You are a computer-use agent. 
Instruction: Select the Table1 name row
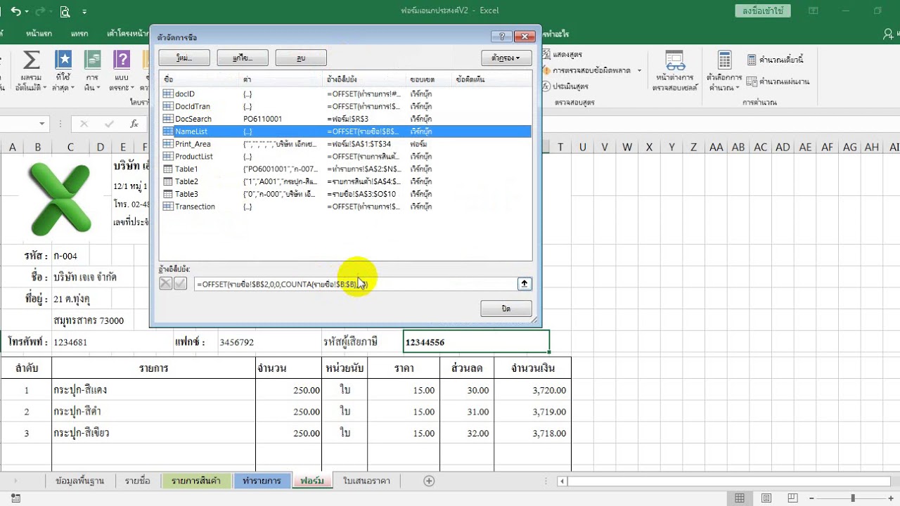(345, 169)
